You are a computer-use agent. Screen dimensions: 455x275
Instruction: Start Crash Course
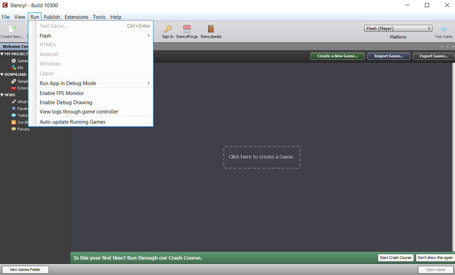[396, 258]
